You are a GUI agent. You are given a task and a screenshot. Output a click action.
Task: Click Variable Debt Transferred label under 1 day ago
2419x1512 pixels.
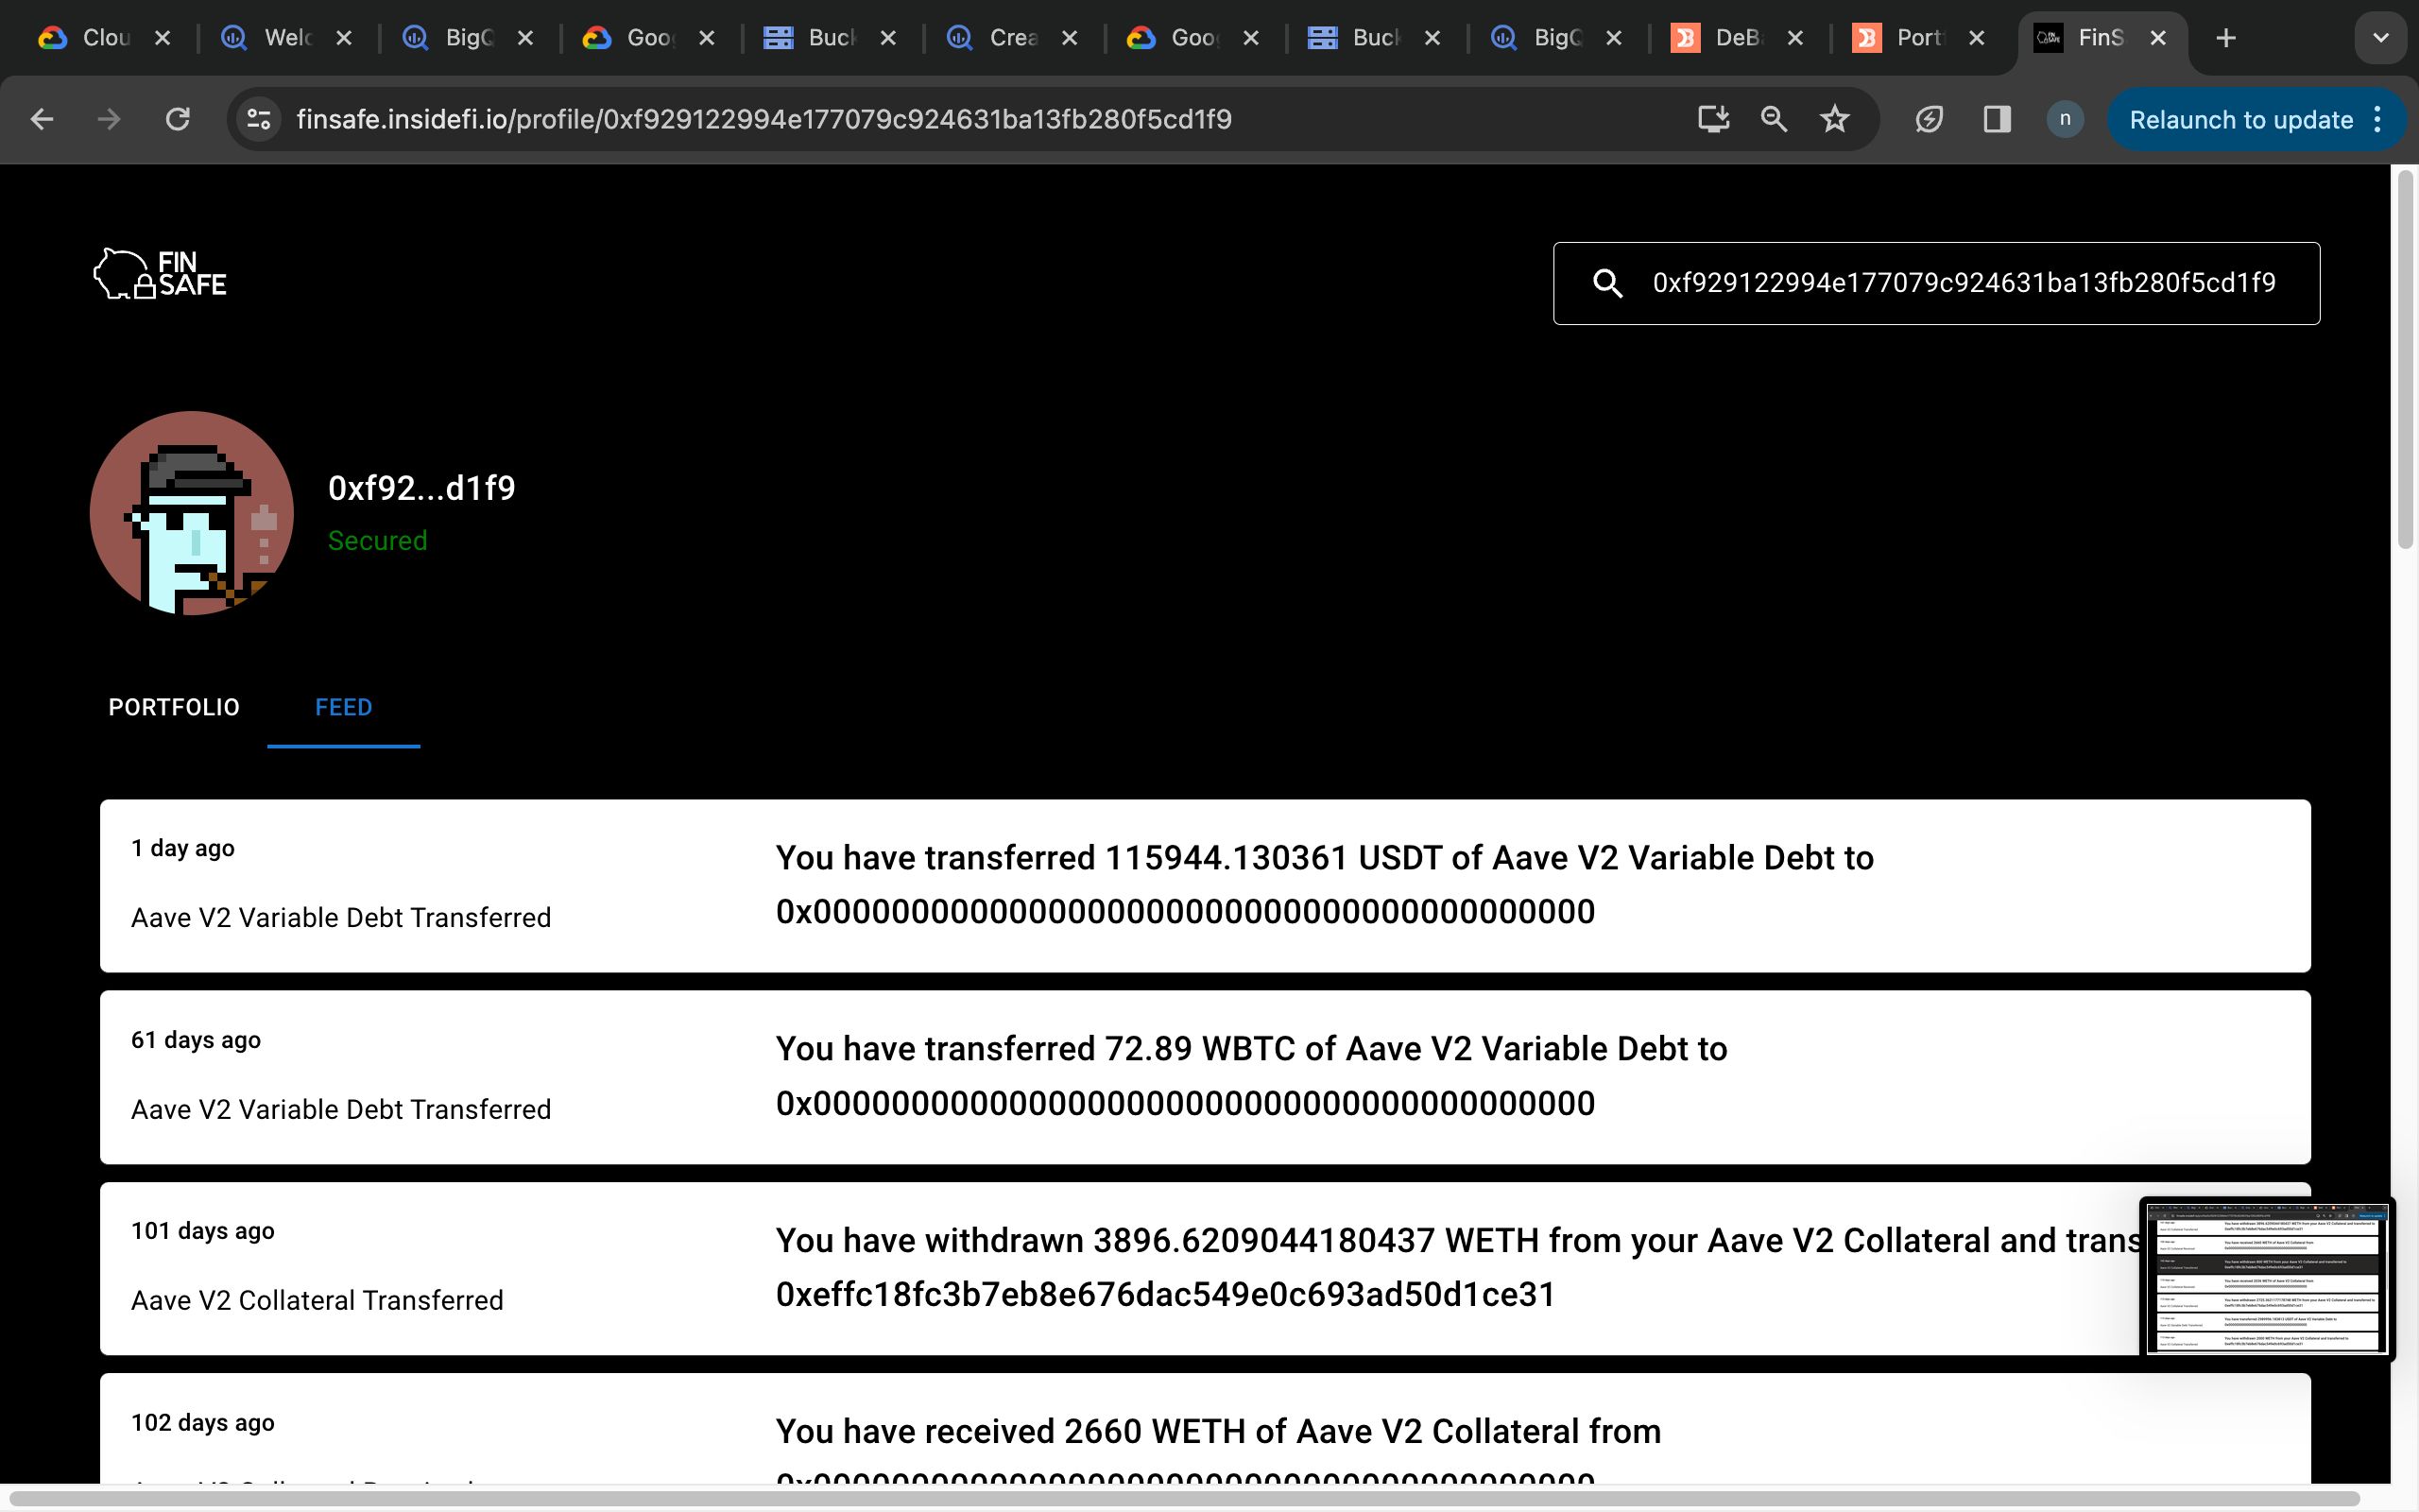click(341, 917)
